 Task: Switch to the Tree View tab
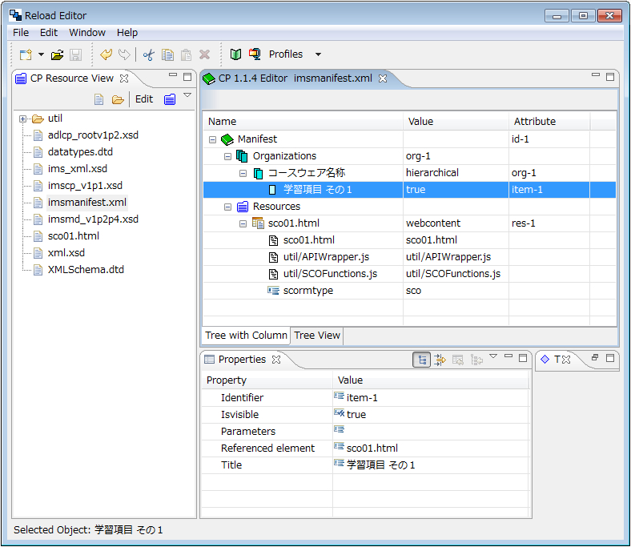[x=317, y=336]
